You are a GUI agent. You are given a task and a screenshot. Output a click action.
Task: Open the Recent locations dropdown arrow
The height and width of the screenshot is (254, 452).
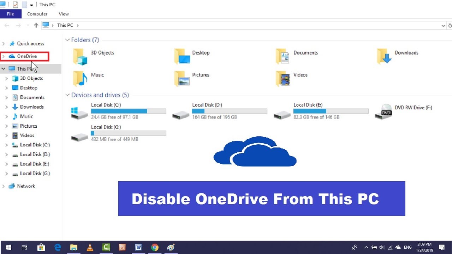coord(28,26)
